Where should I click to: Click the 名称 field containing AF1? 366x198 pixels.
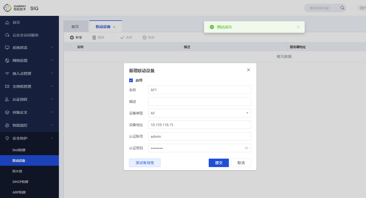click(200, 90)
